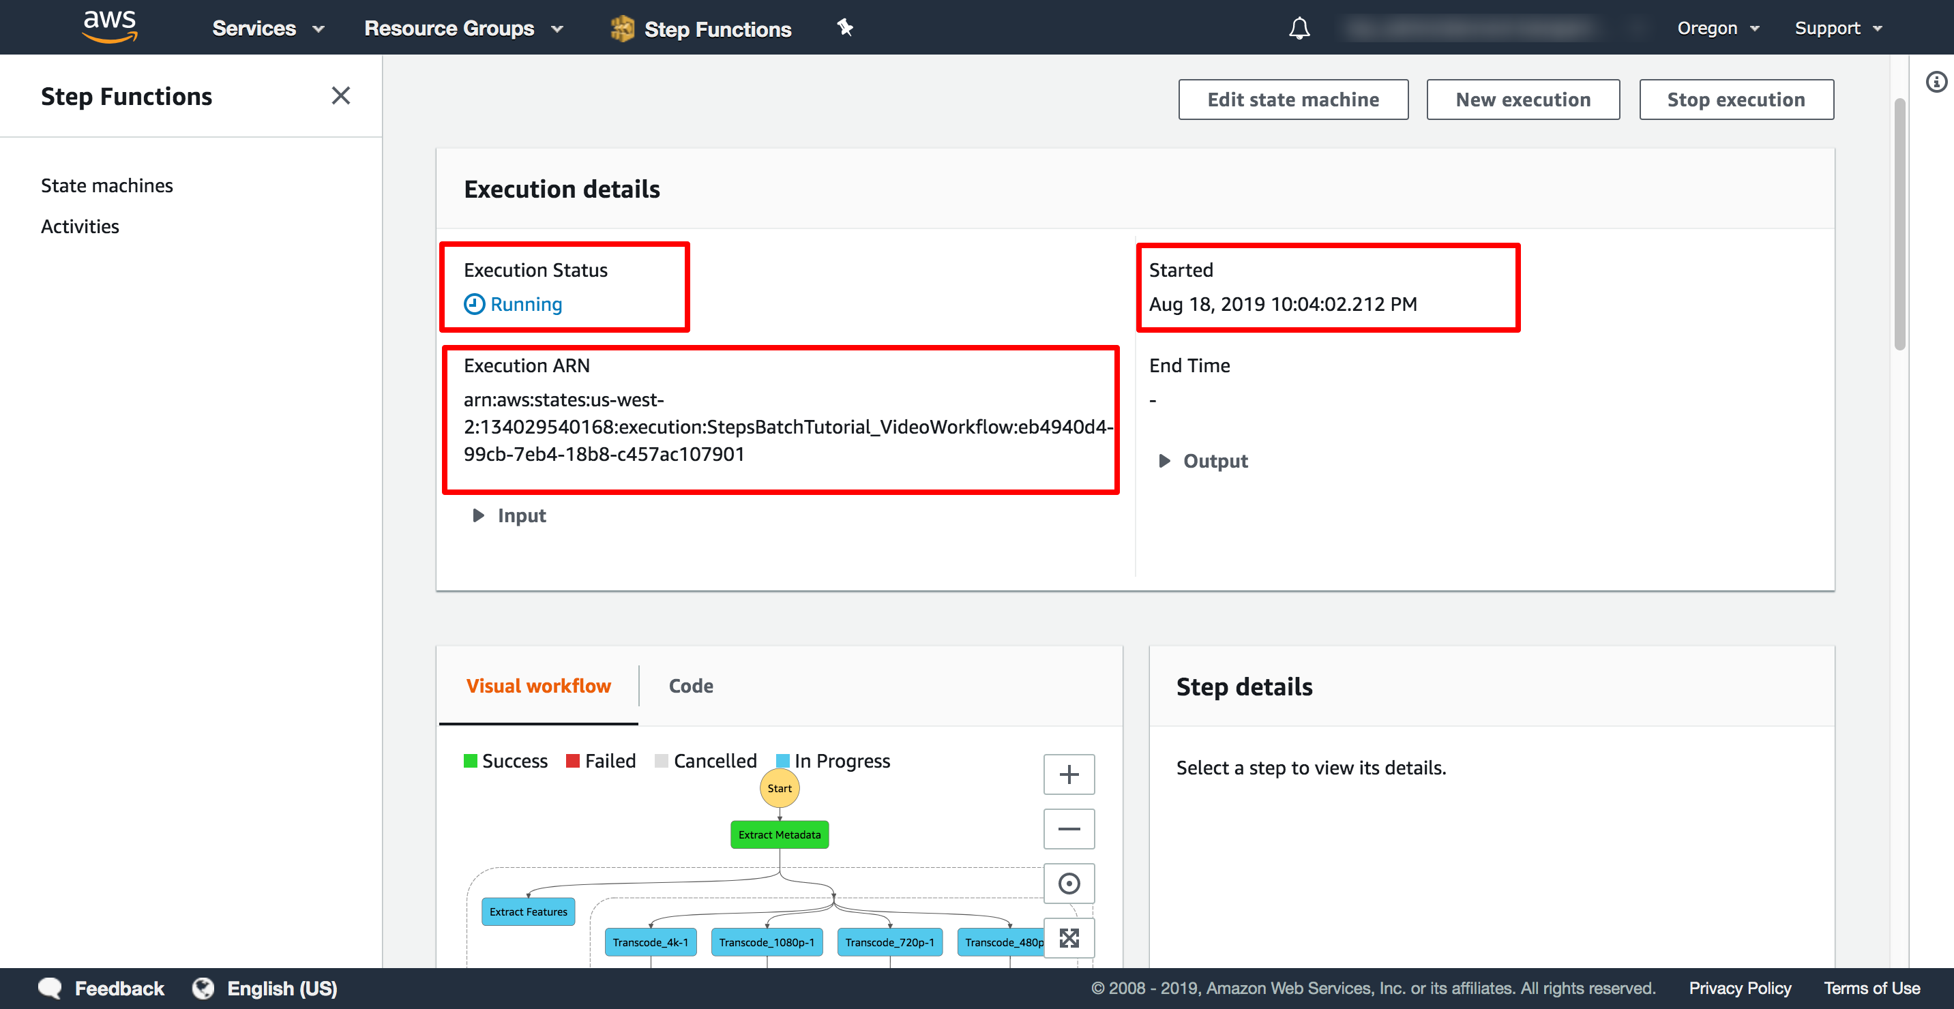Select the Code tab

pos(692,684)
